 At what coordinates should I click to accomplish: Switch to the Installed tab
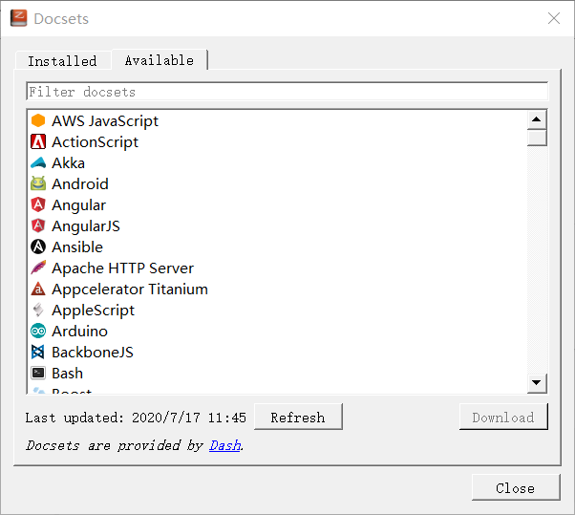tap(62, 61)
